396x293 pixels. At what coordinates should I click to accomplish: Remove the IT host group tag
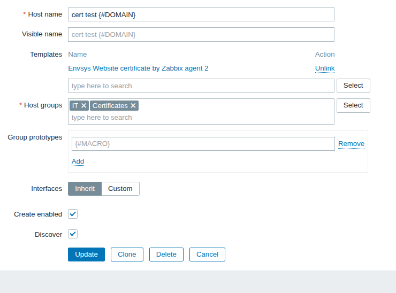click(83, 106)
